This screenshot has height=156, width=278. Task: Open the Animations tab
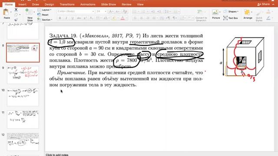pyautogui.click(x=88, y=4)
